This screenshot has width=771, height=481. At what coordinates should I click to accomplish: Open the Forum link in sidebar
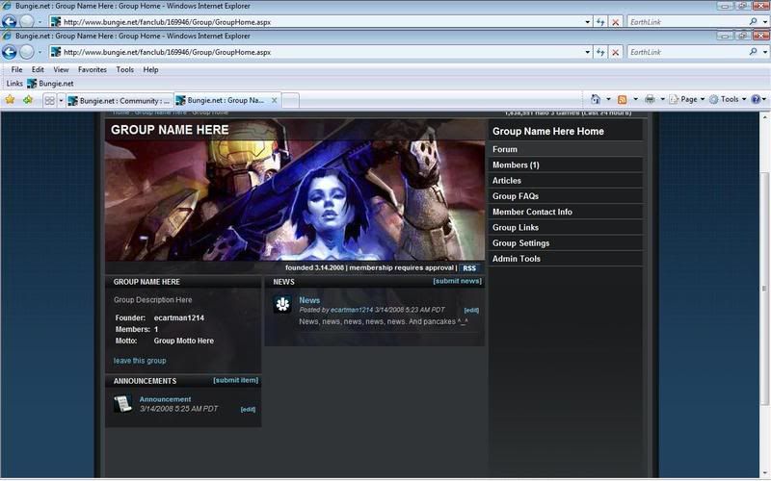click(x=505, y=149)
